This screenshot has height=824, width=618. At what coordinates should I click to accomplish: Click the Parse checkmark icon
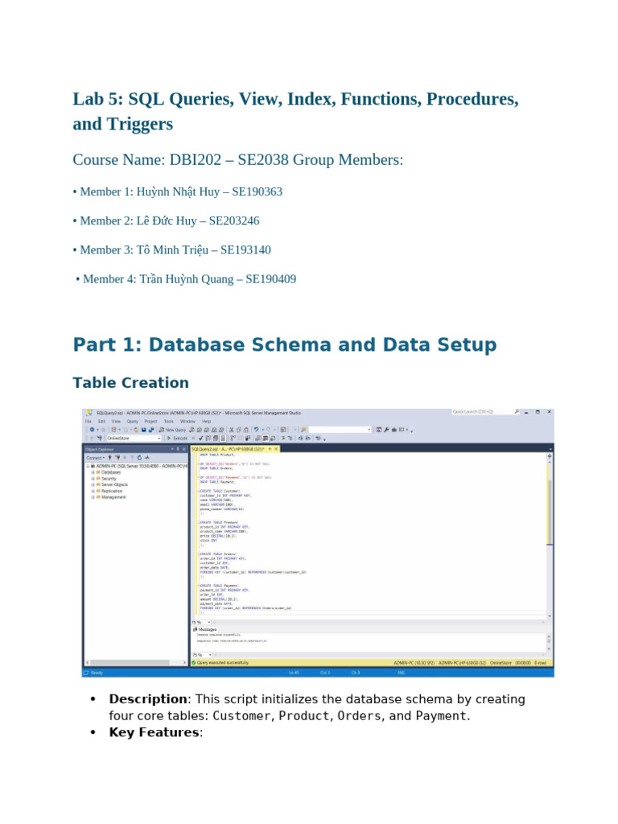pos(200,438)
